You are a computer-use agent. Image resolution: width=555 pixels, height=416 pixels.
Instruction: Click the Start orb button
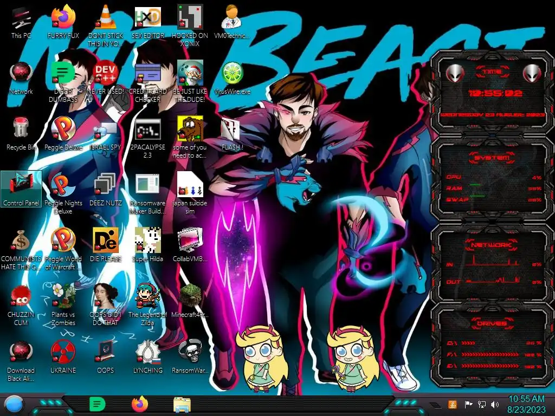click(x=14, y=404)
